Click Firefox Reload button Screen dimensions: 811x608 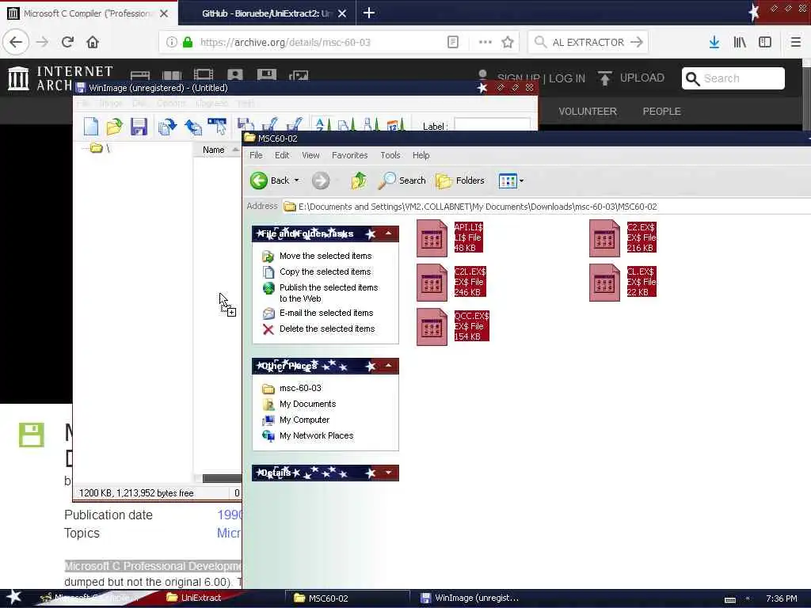point(67,42)
